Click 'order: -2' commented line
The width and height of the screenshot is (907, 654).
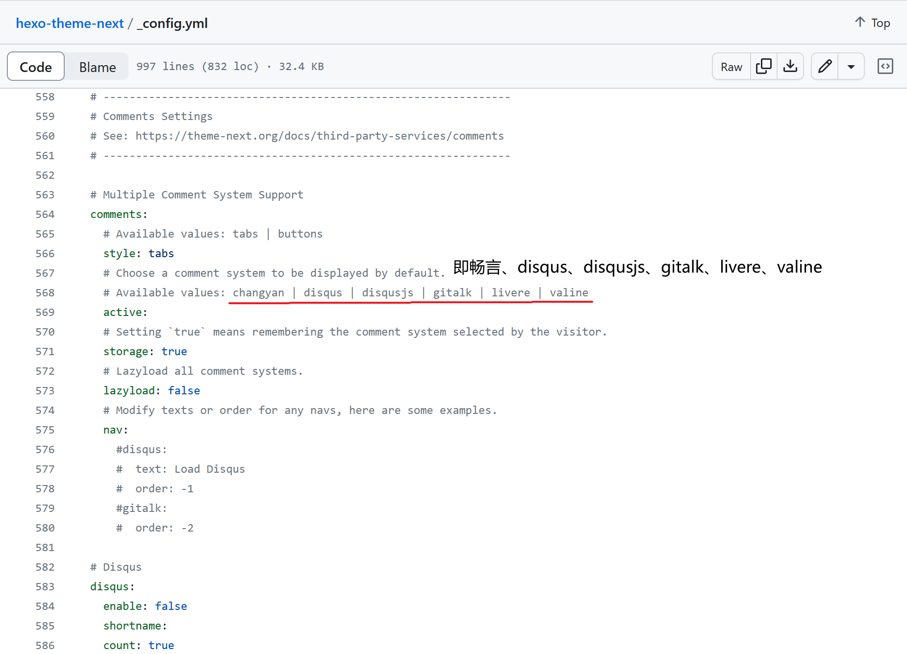pyautogui.click(x=155, y=528)
